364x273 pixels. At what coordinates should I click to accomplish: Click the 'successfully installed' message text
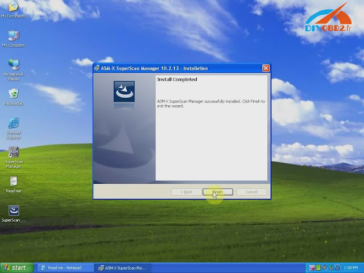pos(211,104)
